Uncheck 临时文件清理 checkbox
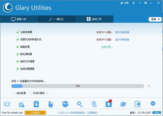Screen dimensions: 163x116 [18, 62]
